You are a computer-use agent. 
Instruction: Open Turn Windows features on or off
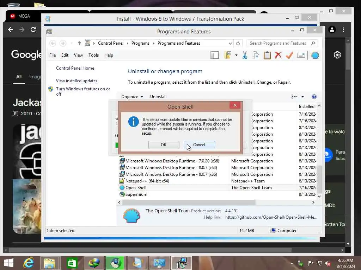[x=83, y=91]
